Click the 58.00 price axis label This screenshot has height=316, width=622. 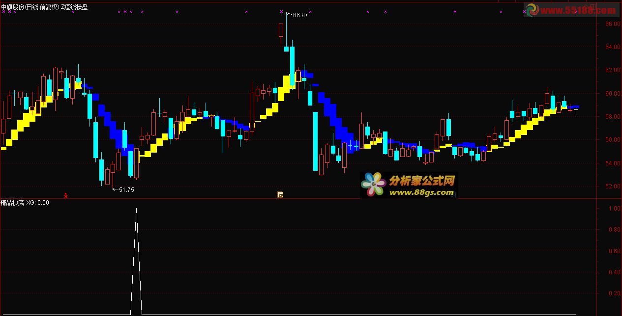tap(612, 117)
